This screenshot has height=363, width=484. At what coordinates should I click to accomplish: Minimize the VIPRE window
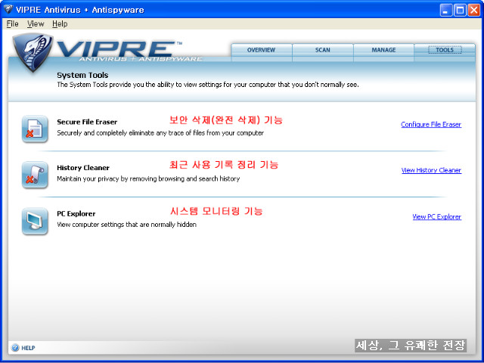click(x=445, y=10)
